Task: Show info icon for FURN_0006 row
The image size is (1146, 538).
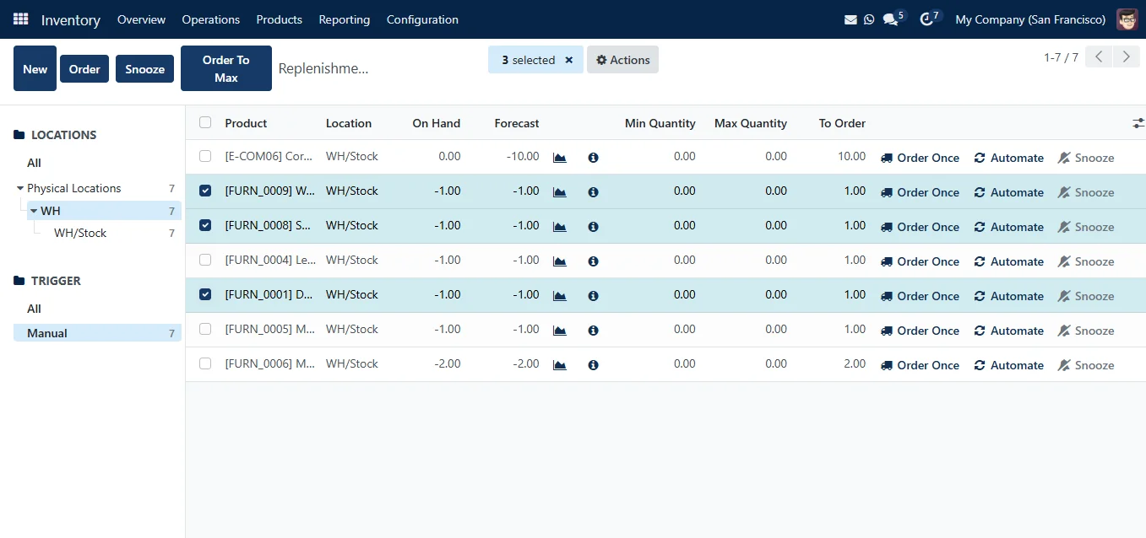Action: pos(593,365)
